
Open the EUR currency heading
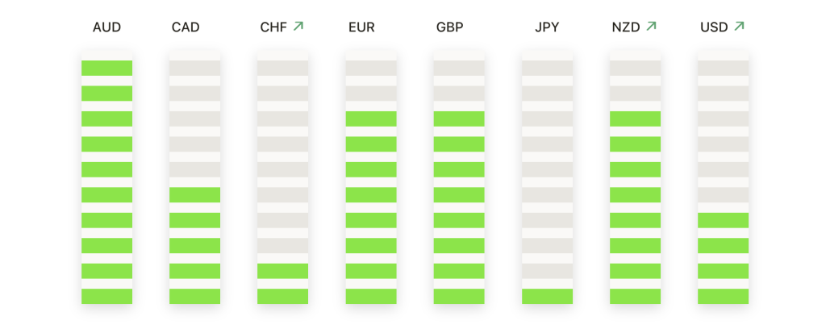click(361, 27)
